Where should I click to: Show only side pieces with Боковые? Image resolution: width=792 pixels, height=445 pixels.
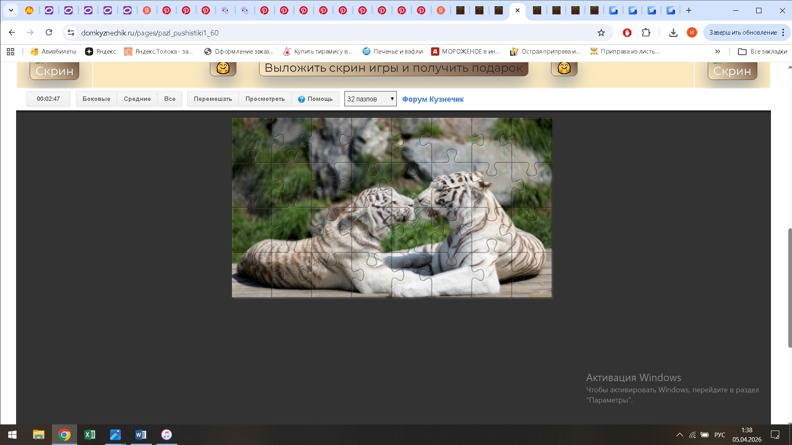pos(96,99)
